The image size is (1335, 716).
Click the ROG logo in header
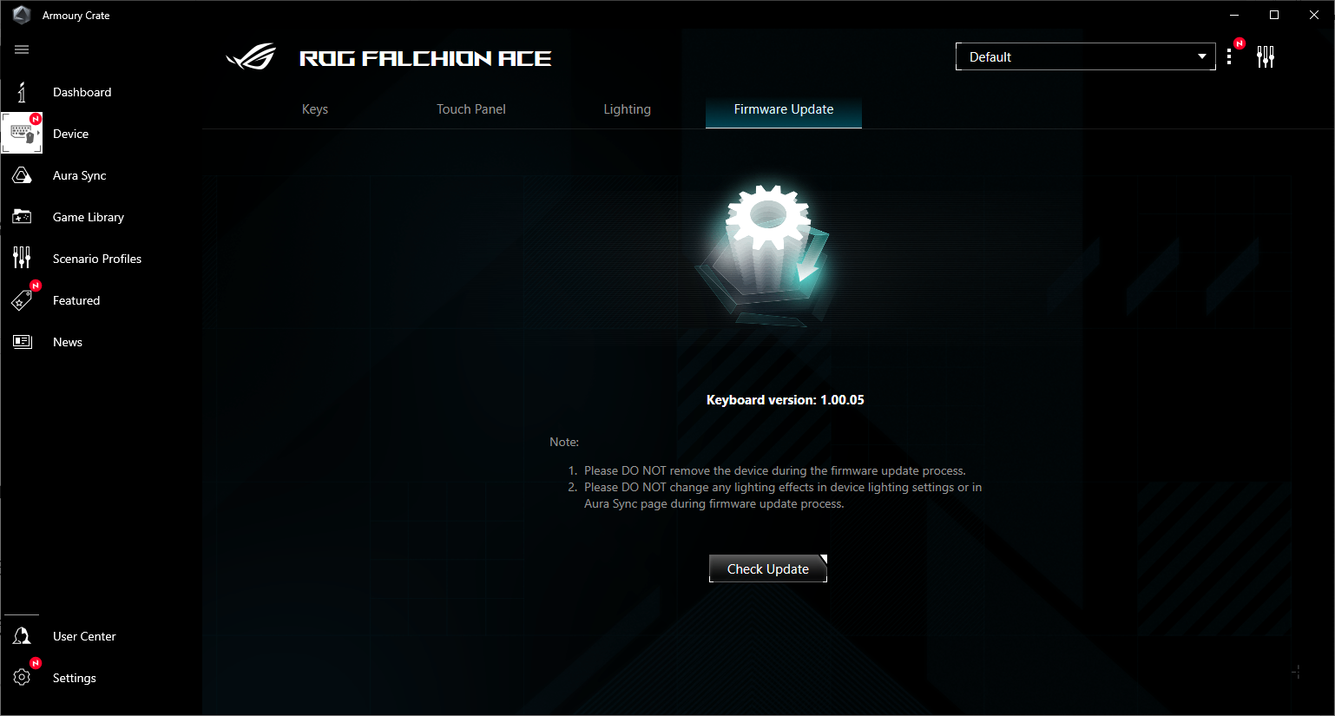coord(251,57)
